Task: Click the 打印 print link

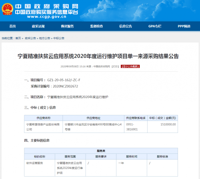Action: tap(115, 66)
